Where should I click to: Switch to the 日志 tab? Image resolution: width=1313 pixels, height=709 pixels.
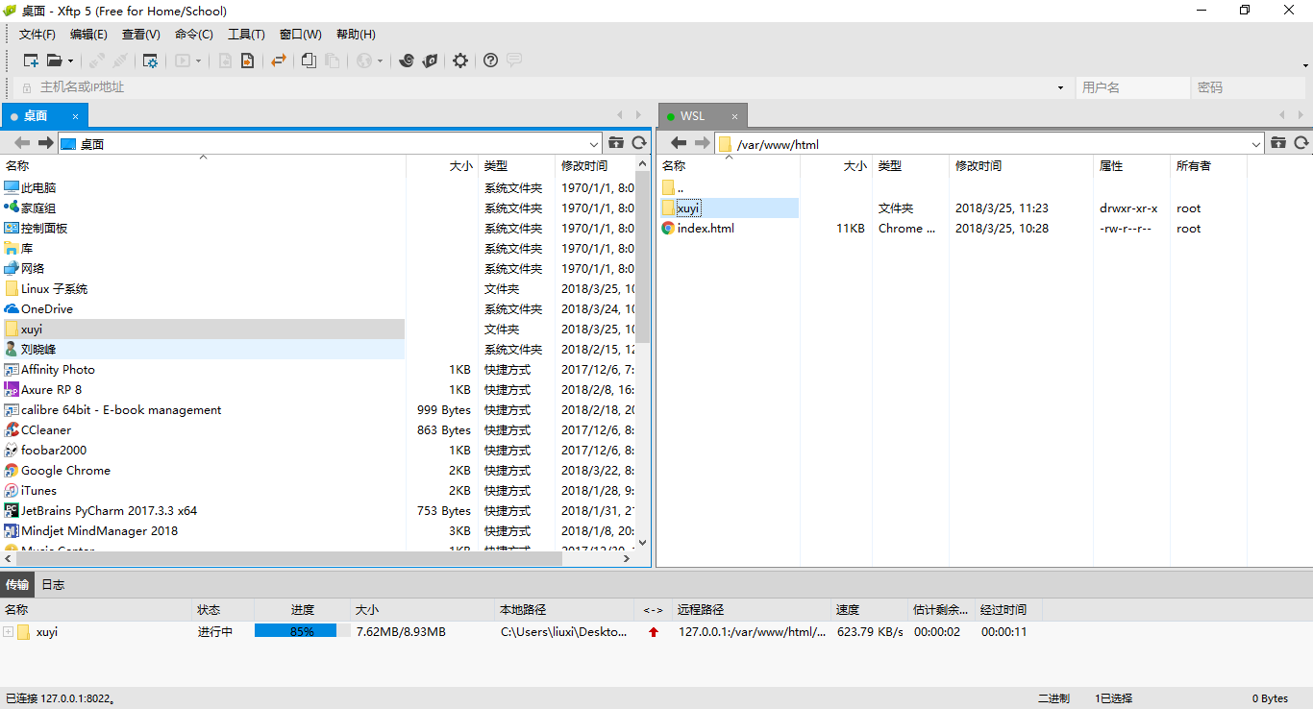point(53,584)
